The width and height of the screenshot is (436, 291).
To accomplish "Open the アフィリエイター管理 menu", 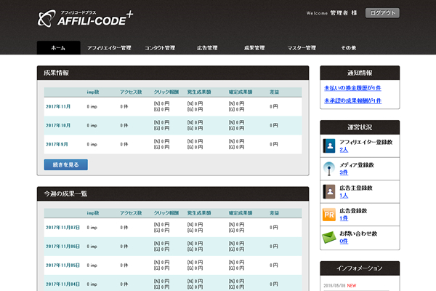I will tap(109, 47).
